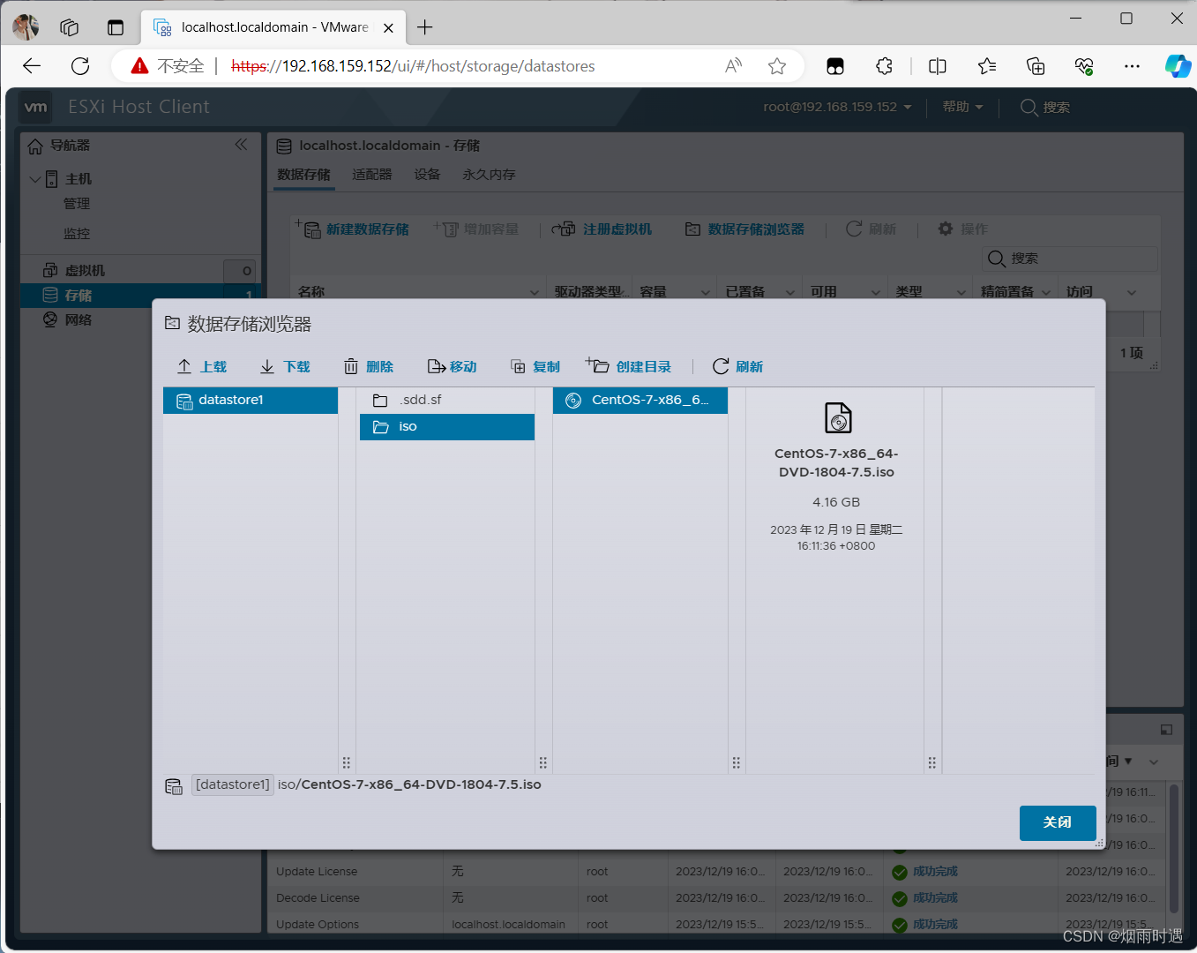Close the localhost.localdomain VMware tab

388,27
